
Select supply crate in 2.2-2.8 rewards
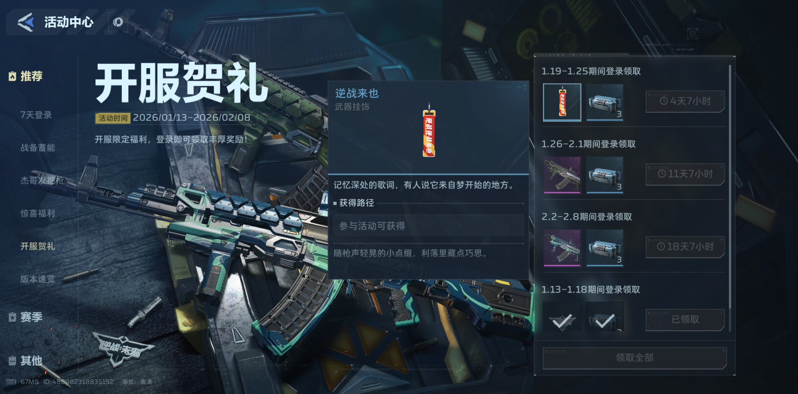pos(605,248)
